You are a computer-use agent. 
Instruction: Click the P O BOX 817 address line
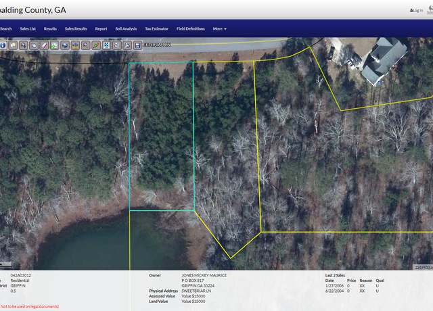193,281
